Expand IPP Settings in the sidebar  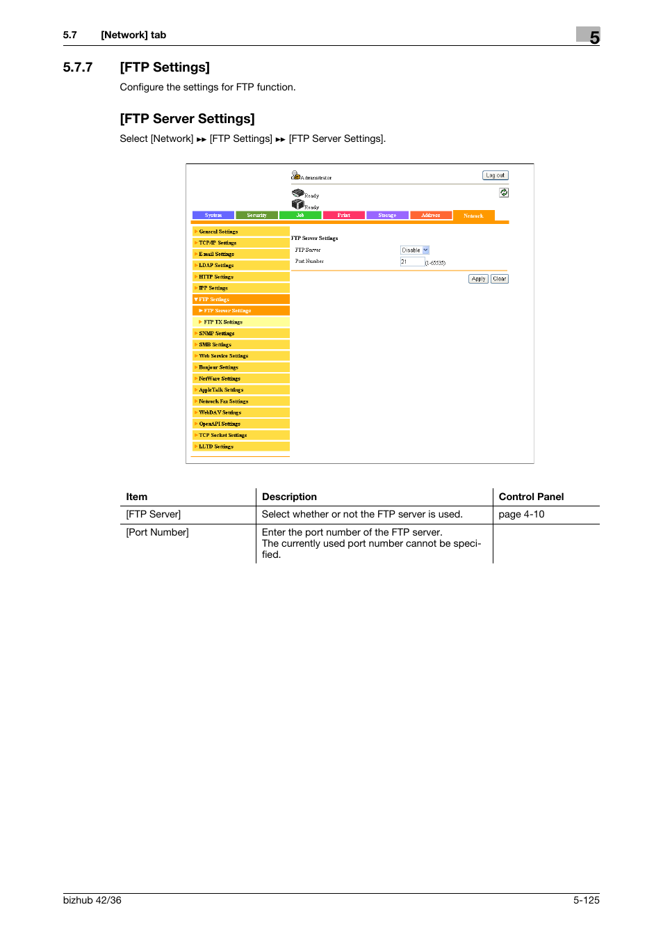pos(241,288)
